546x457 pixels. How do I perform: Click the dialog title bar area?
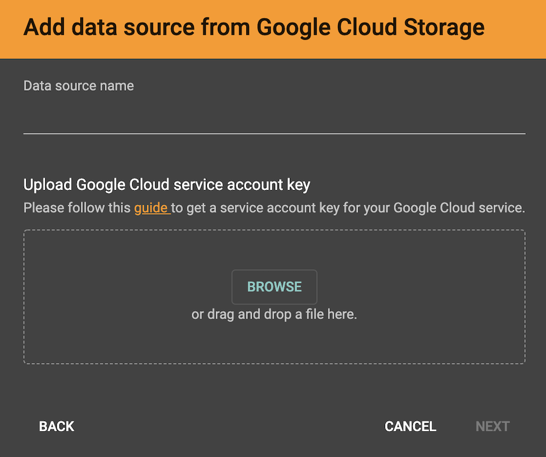[x=254, y=27]
